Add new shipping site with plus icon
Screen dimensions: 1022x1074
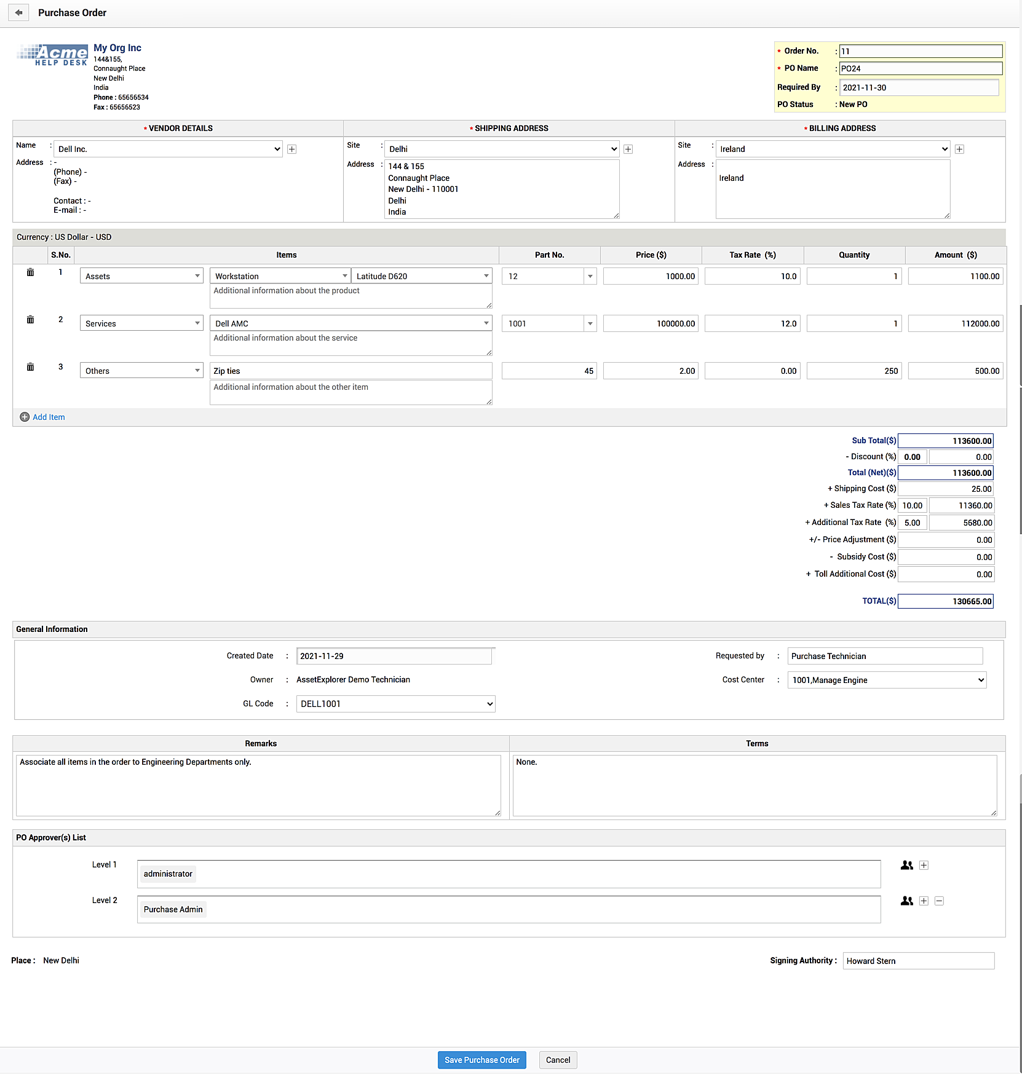point(628,149)
